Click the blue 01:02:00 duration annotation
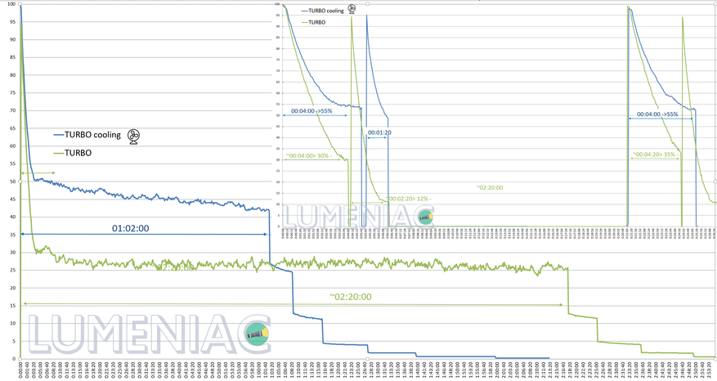717x381 pixels. tap(131, 228)
